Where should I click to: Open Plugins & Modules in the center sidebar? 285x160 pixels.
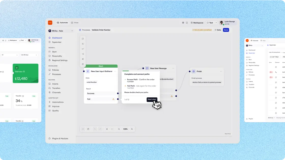58,138
